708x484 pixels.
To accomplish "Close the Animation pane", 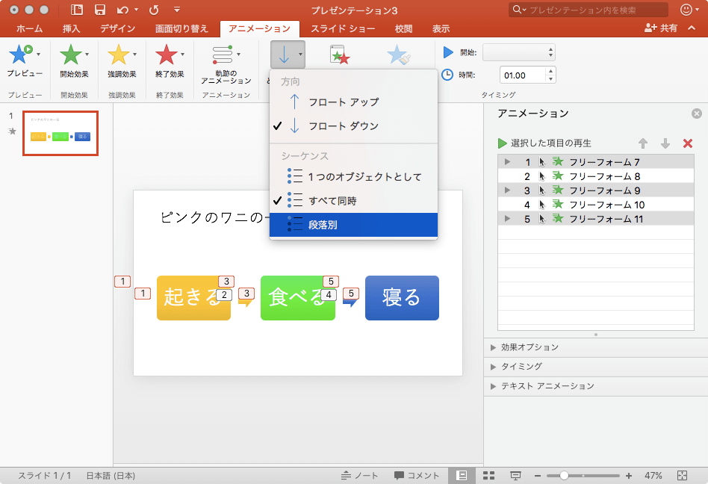I will coord(697,114).
